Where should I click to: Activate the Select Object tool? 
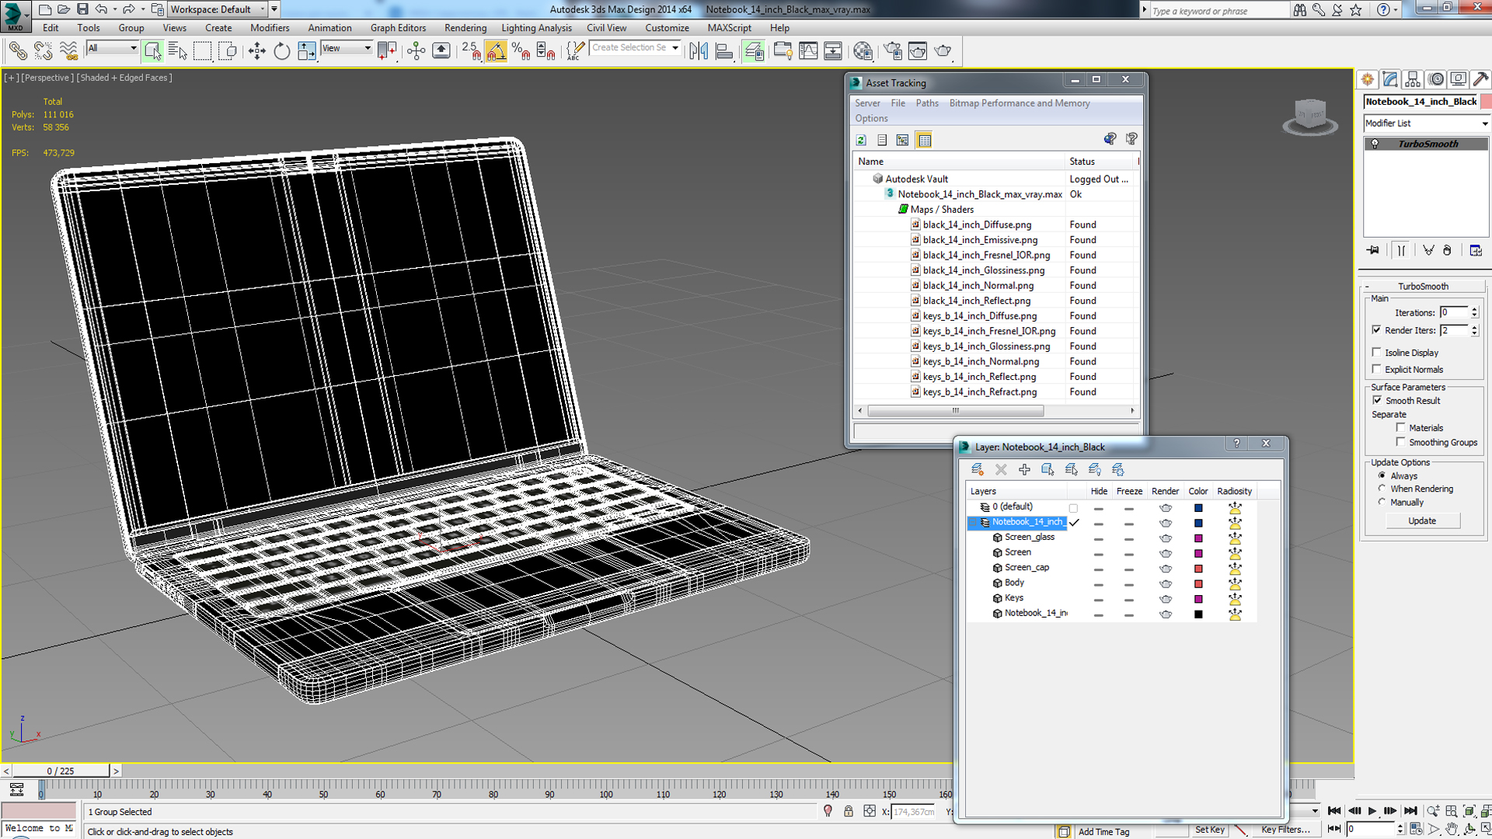point(152,51)
